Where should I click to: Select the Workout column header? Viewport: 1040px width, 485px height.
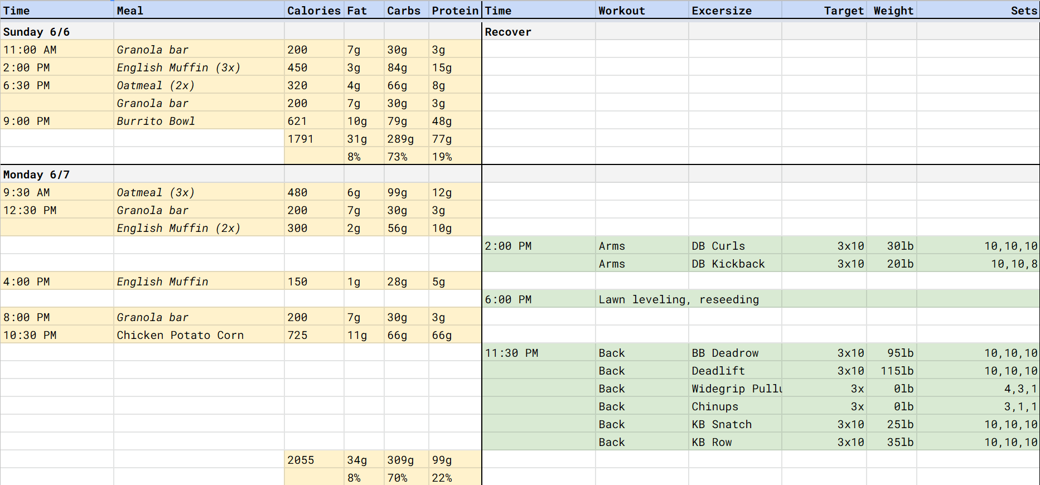[x=642, y=10]
